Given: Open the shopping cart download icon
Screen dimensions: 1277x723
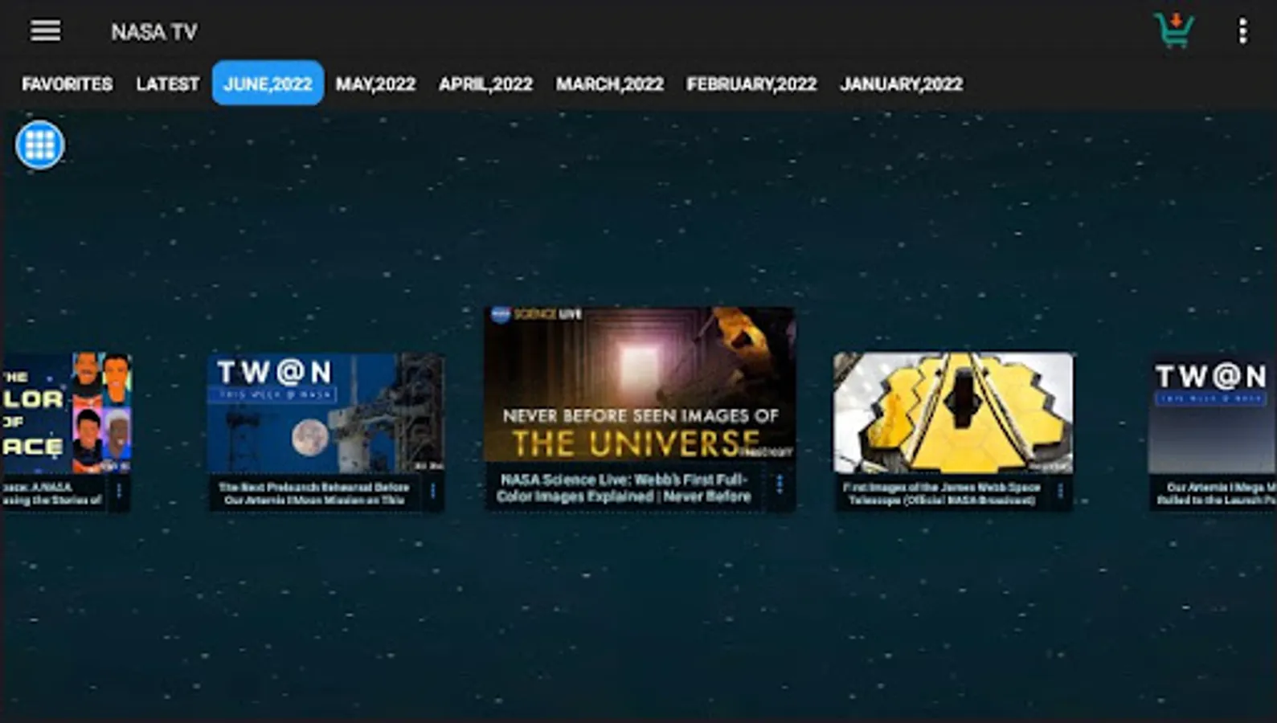Looking at the screenshot, I should tap(1174, 31).
